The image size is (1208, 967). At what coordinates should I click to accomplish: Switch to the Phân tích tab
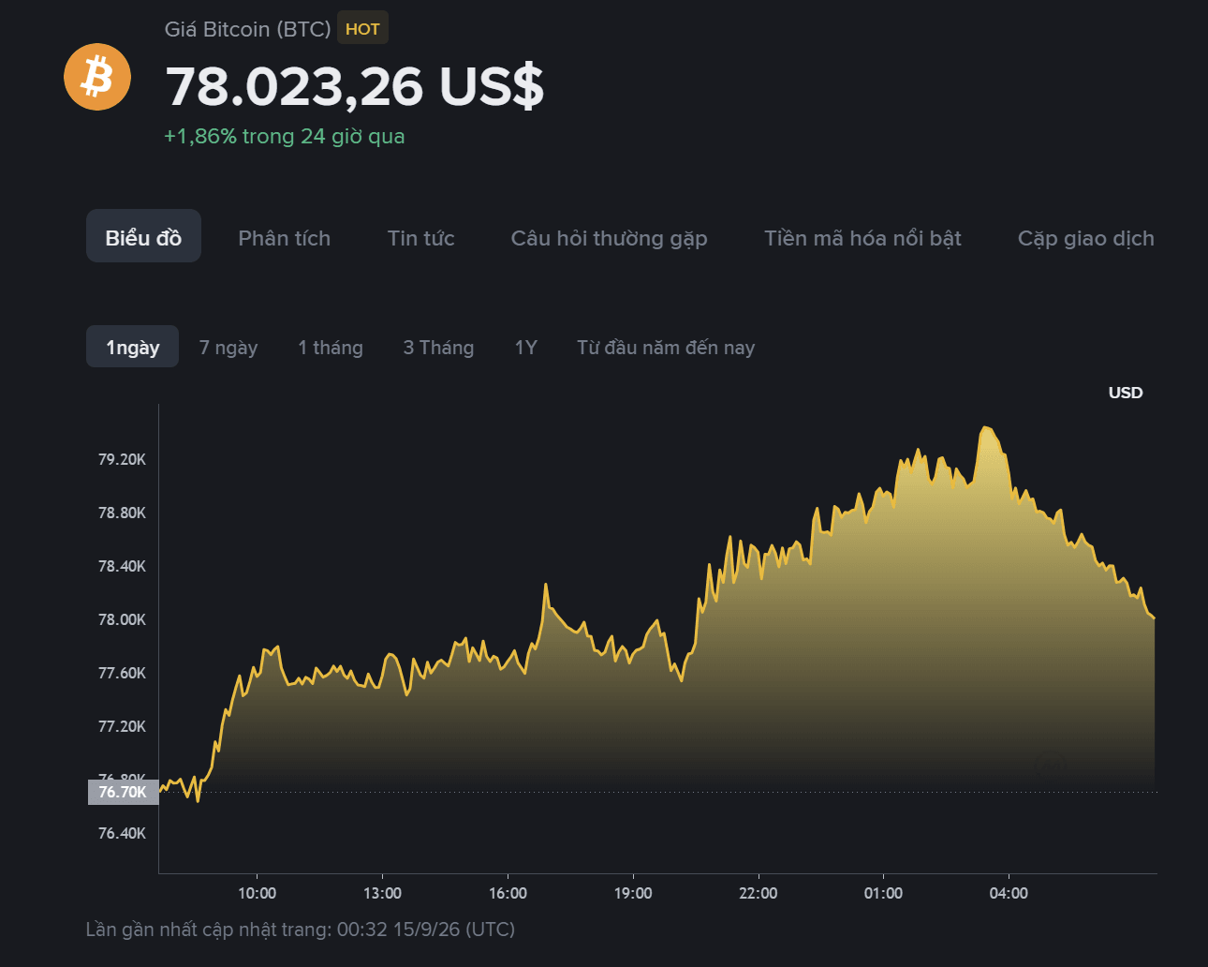[285, 238]
